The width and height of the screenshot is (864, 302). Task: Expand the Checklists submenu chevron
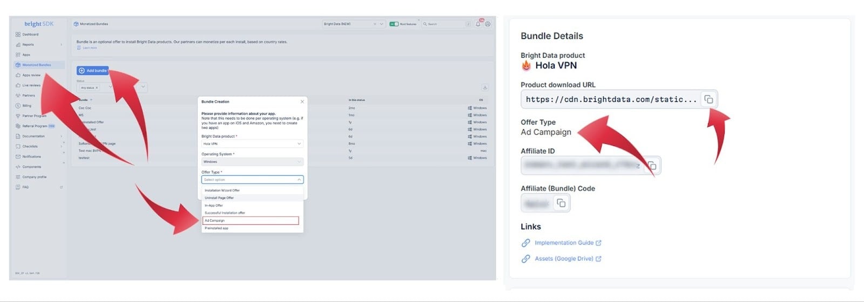(61, 146)
